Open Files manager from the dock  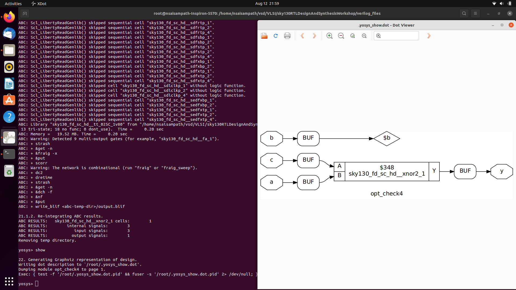point(9,50)
